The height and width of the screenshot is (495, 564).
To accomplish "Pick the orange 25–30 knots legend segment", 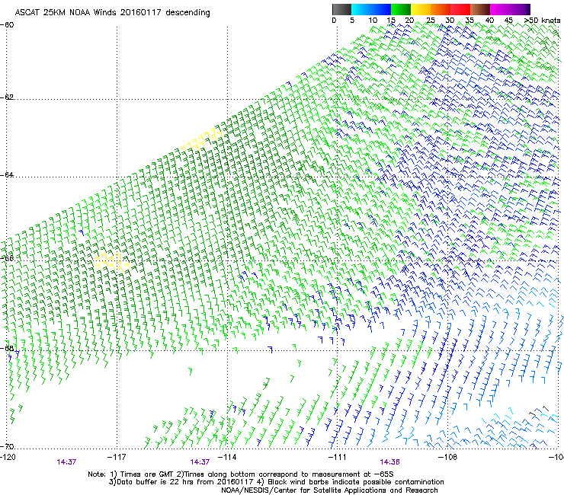I will [441, 9].
